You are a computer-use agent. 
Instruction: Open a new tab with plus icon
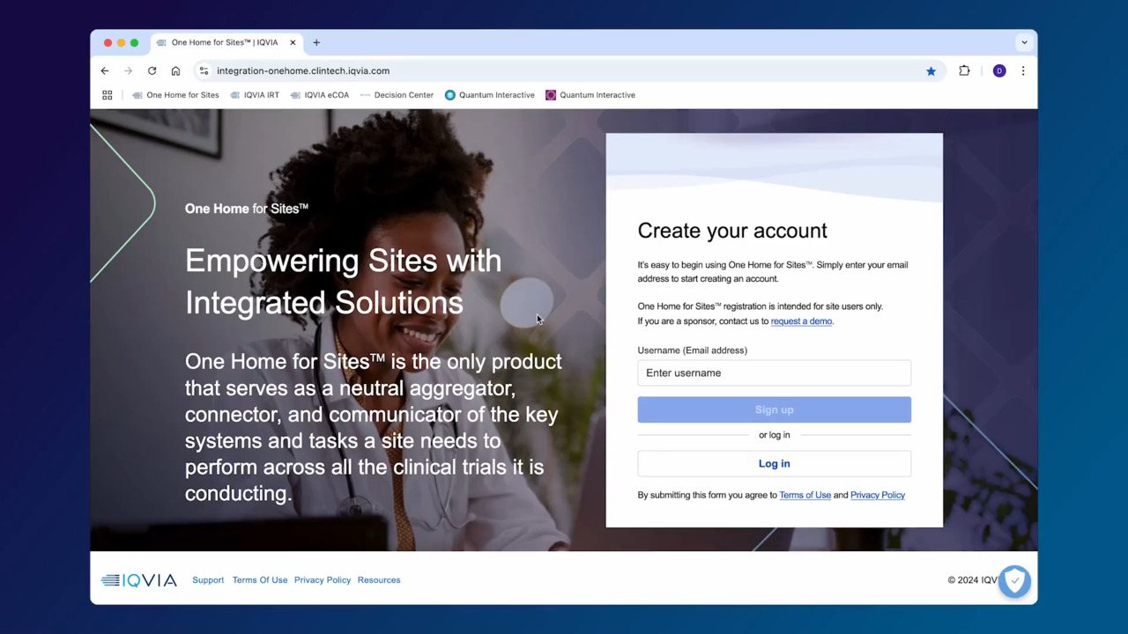tap(316, 42)
